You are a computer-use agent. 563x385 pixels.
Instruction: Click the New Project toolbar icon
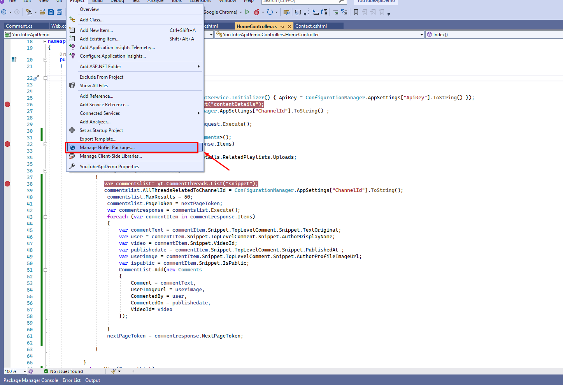[x=29, y=12]
